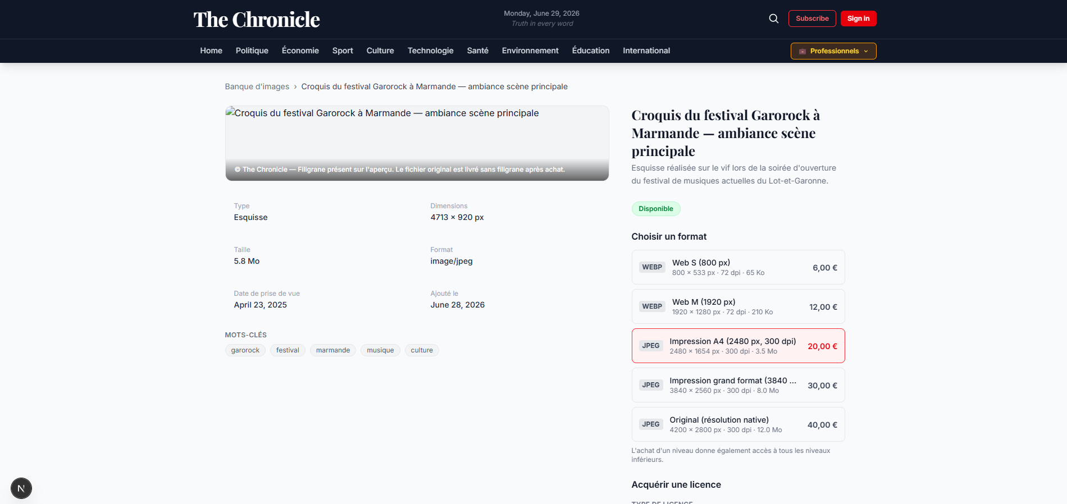The height and width of the screenshot is (504, 1067).
Task: Open the search icon in header
Action: click(773, 19)
